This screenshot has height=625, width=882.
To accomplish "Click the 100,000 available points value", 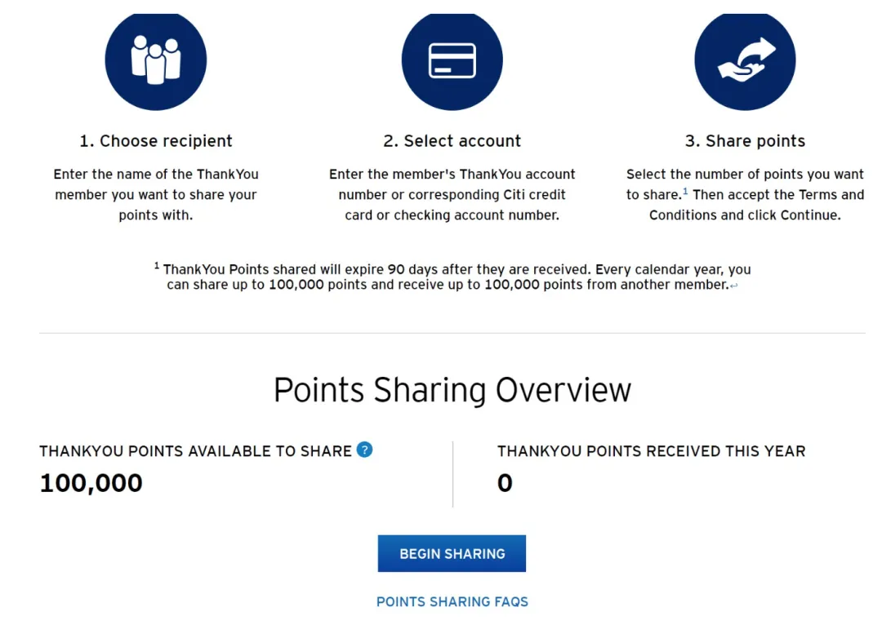I will point(91,483).
